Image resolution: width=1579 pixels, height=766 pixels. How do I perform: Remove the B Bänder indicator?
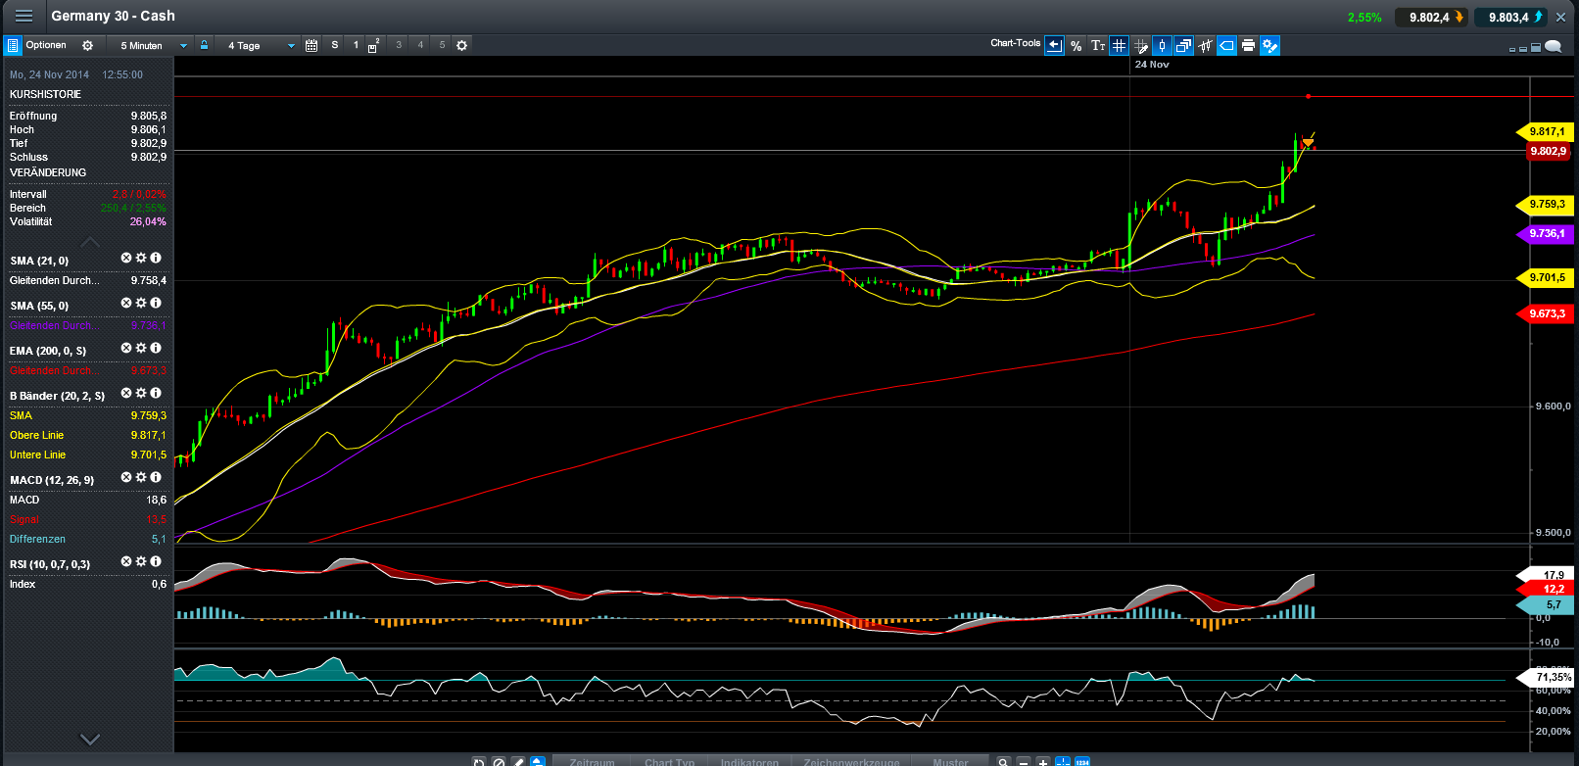pos(126,393)
